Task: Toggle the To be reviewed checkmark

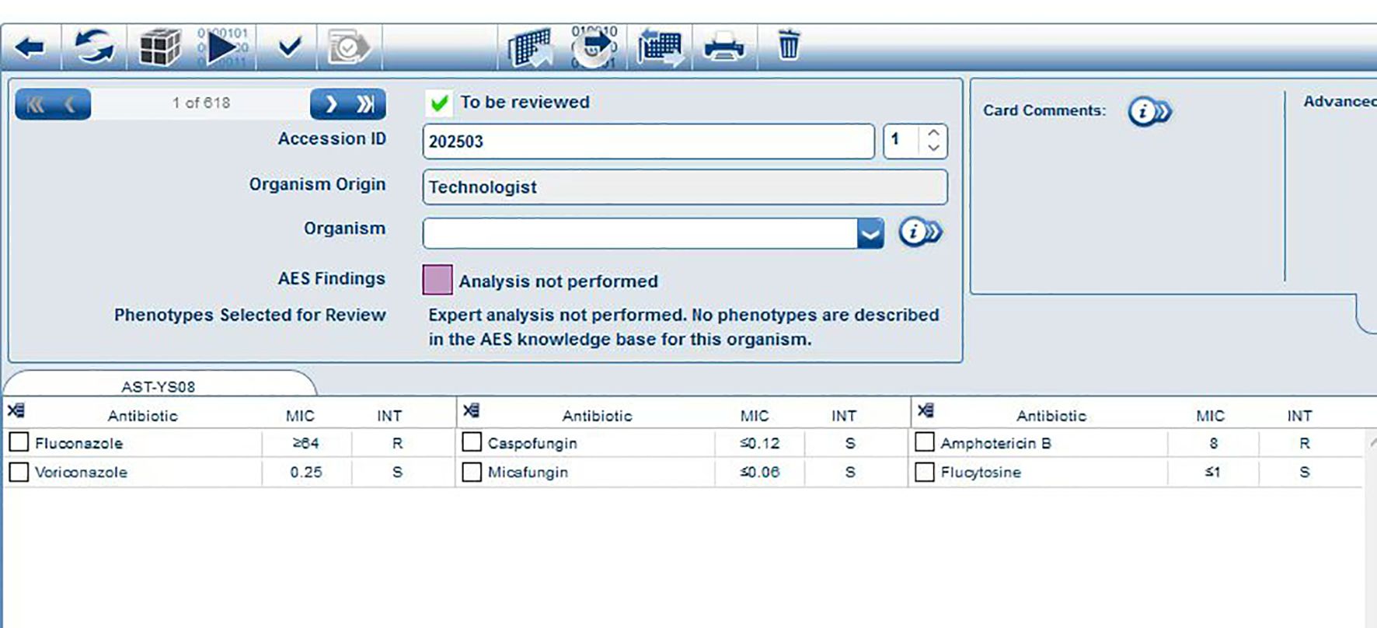Action: [439, 103]
